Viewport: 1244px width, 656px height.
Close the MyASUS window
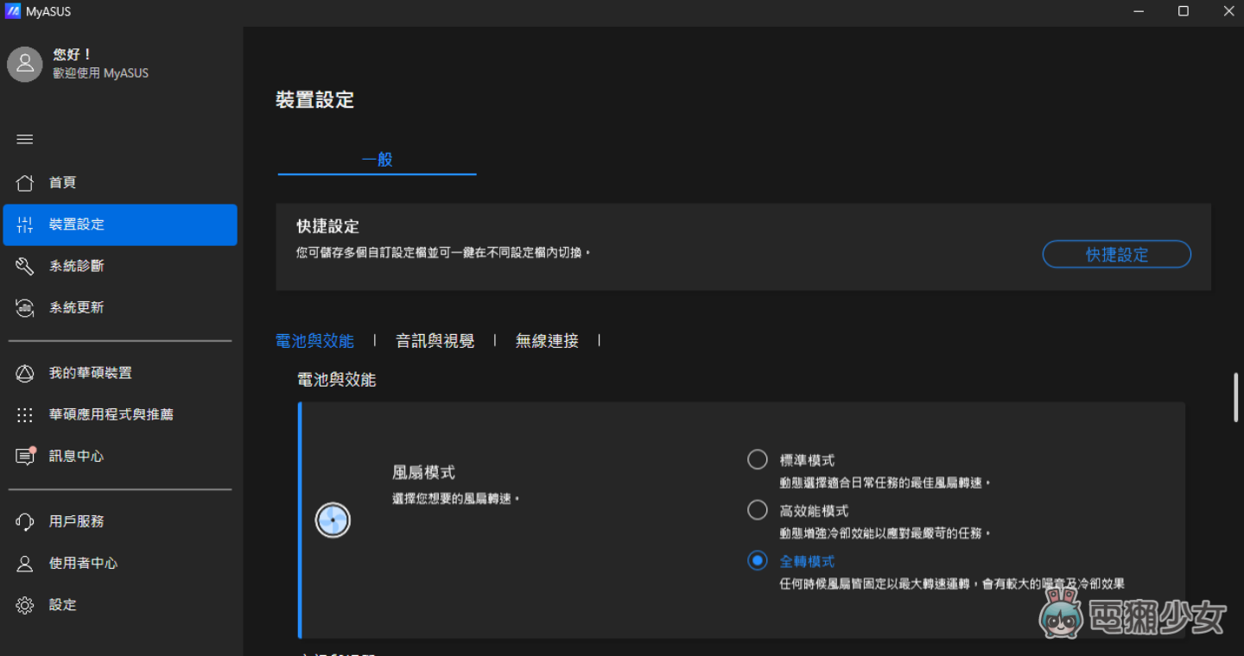coord(1228,11)
